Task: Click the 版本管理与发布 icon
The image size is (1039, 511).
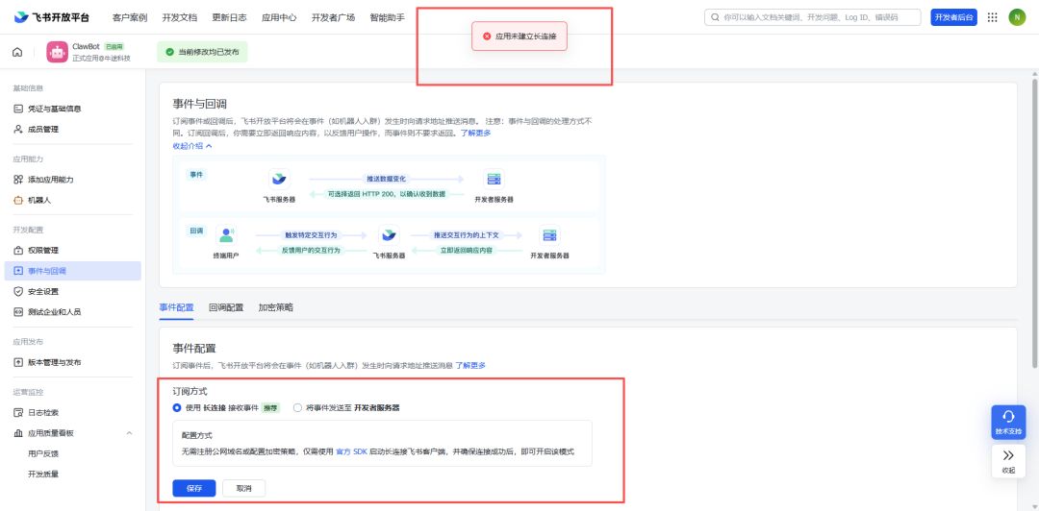Action: tap(18, 362)
